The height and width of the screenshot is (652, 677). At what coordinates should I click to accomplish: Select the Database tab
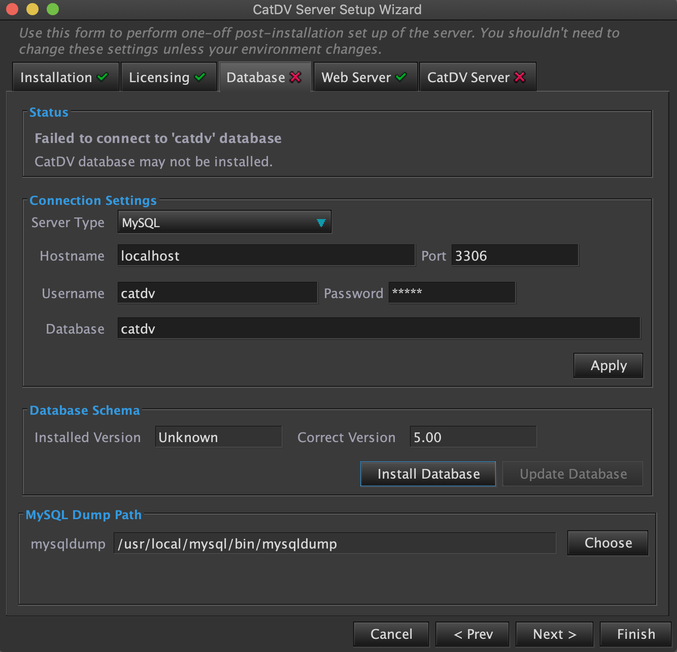(x=264, y=77)
